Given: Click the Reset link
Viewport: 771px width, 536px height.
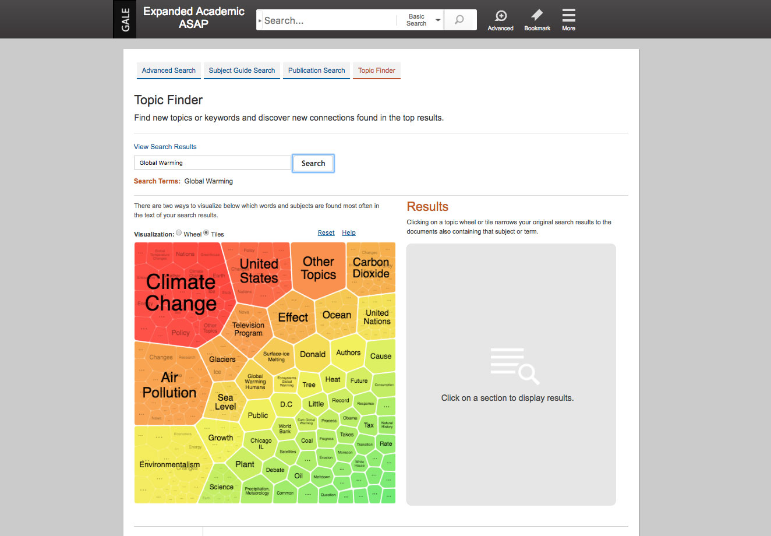Looking at the screenshot, I should pos(326,232).
